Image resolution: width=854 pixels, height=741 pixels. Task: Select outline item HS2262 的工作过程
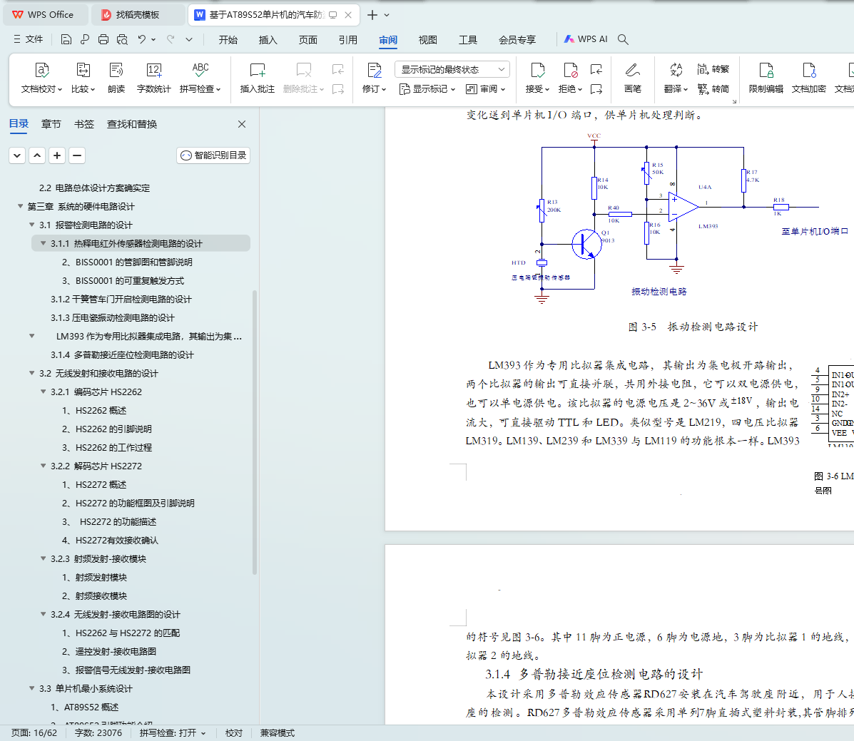click(107, 447)
